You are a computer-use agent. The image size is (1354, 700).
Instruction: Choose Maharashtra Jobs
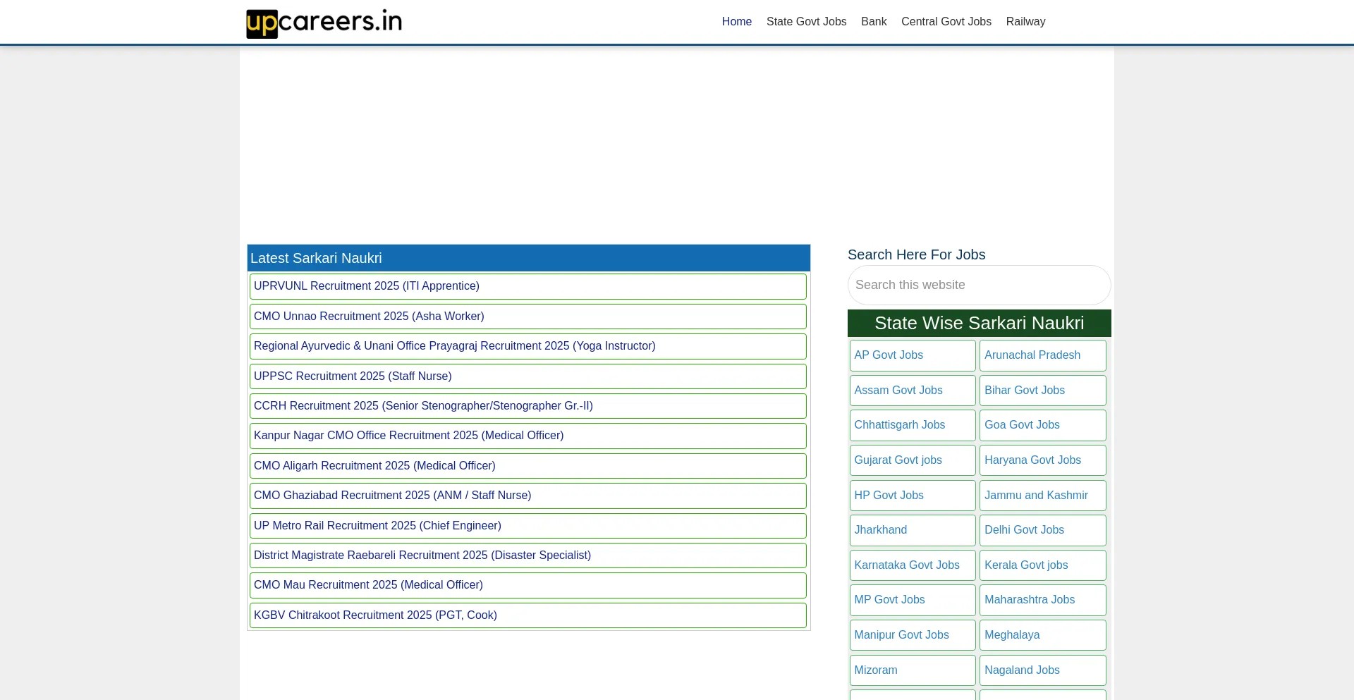[1042, 600]
